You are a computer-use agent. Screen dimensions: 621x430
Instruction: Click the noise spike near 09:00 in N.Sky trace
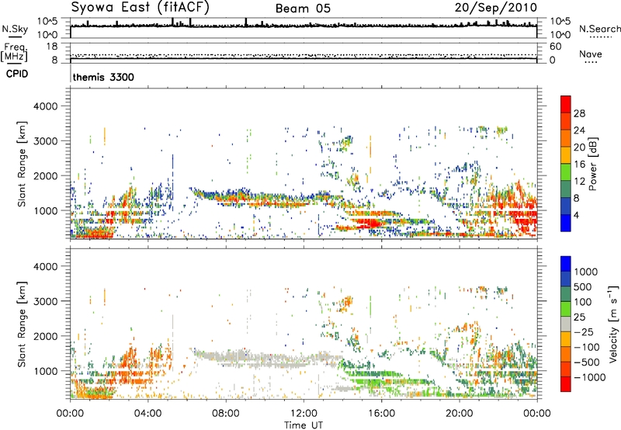[x=245, y=23]
